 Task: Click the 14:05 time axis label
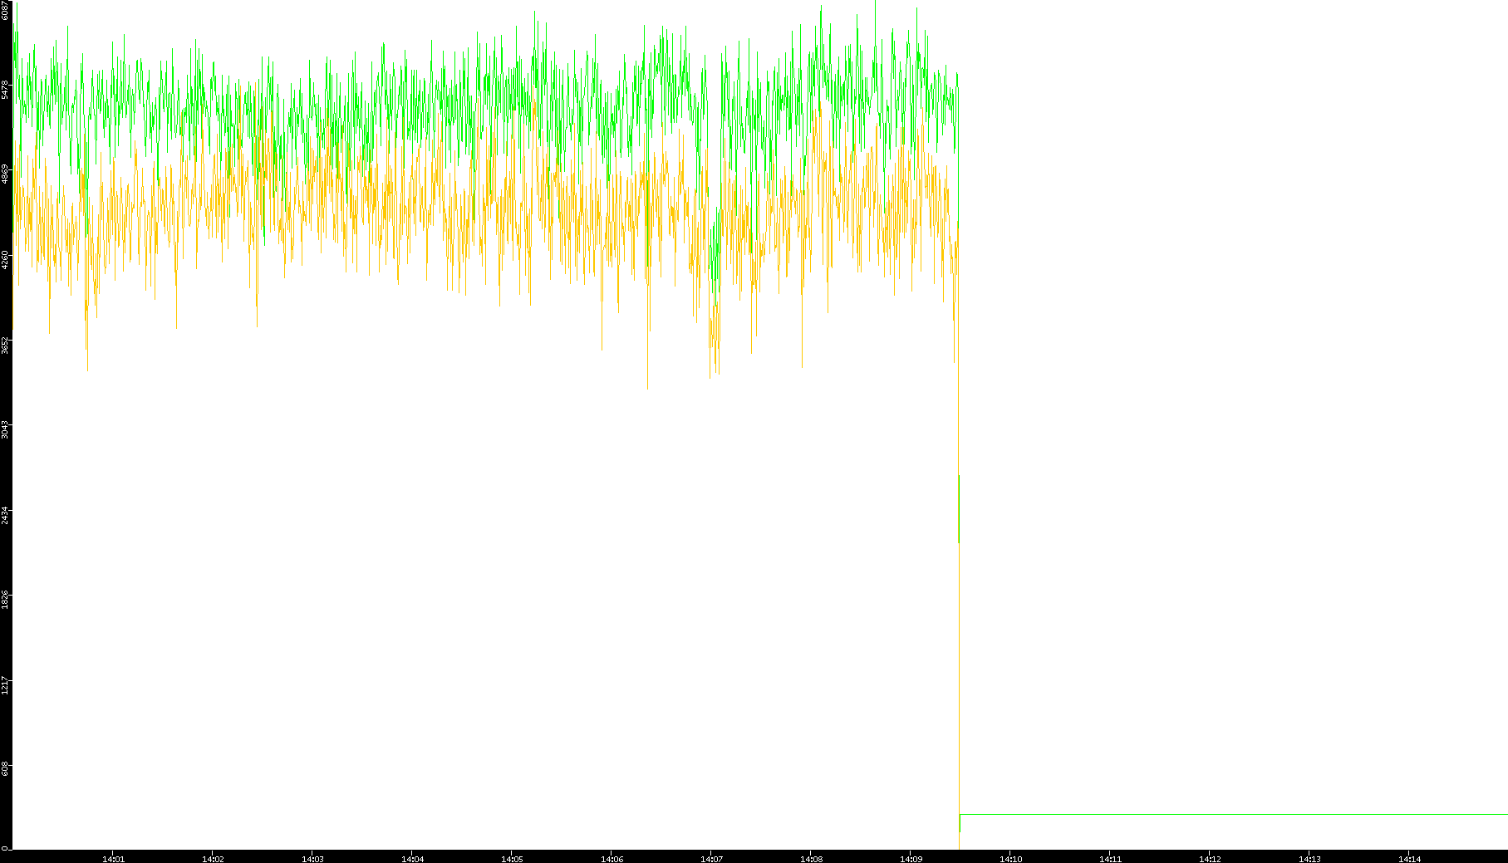pos(512,859)
